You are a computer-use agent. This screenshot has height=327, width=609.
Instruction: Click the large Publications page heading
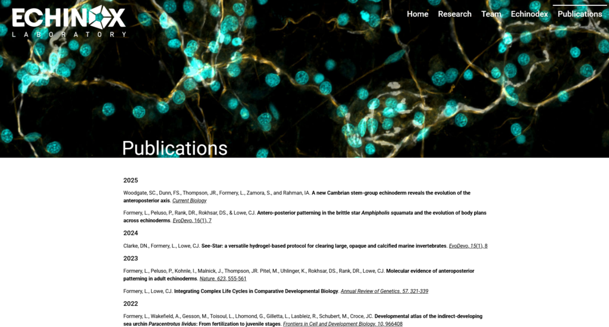click(x=175, y=148)
